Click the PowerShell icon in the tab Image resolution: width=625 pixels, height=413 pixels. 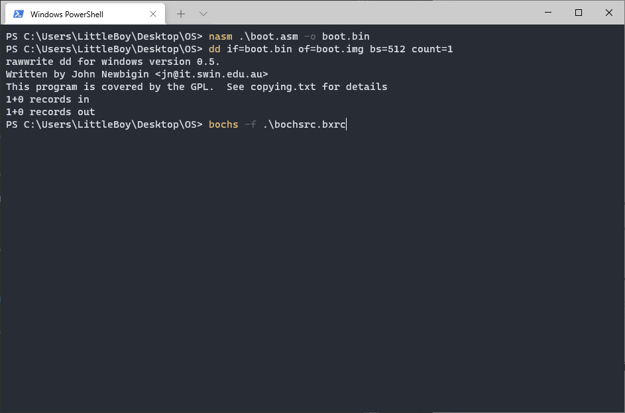point(19,14)
